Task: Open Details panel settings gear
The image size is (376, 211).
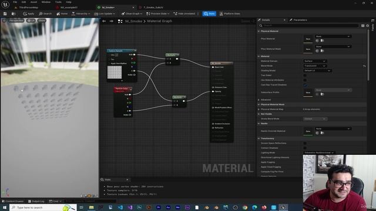Action: pyautogui.click(x=368, y=26)
